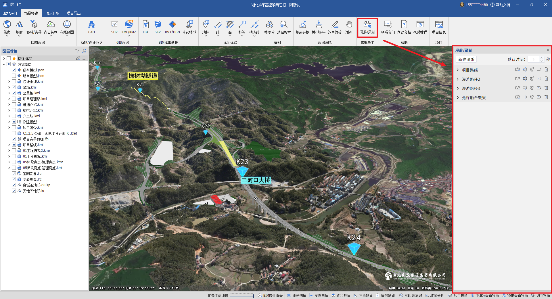This screenshot has width=552, height=299.
Task: Click the 地名搜索 place search icon
Action: (x=284, y=27)
